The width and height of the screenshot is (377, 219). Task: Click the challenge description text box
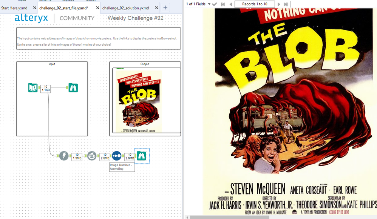99,38
